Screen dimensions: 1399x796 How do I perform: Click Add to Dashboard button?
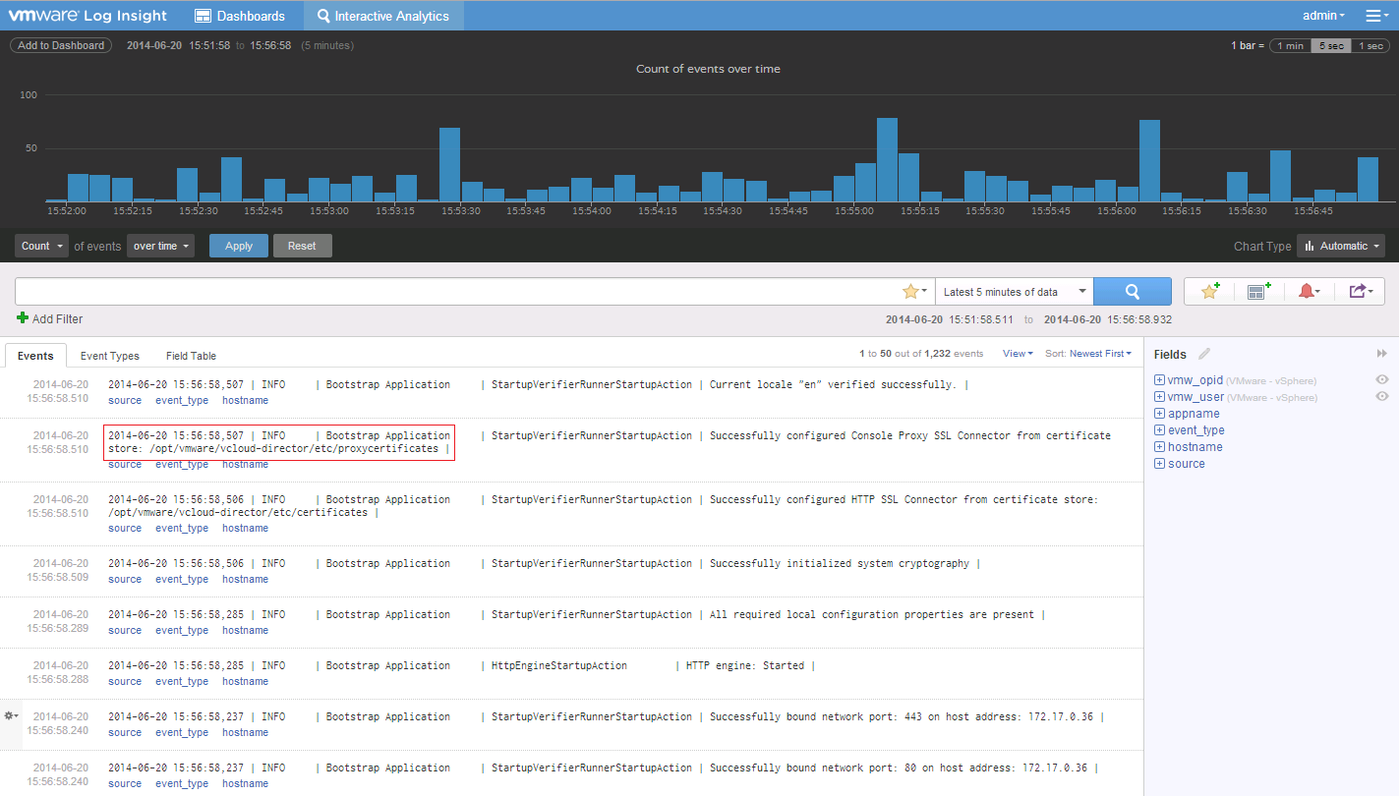point(61,45)
